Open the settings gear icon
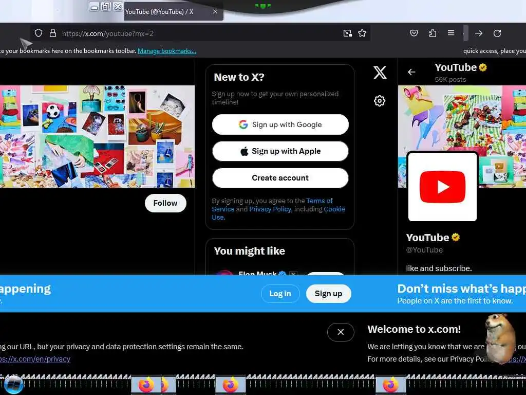Image resolution: width=526 pixels, height=395 pixels. tap(380, 101)
